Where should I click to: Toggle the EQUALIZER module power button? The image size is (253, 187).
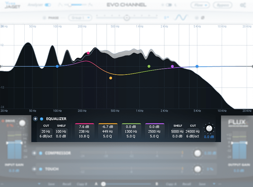tap(41, 119)
